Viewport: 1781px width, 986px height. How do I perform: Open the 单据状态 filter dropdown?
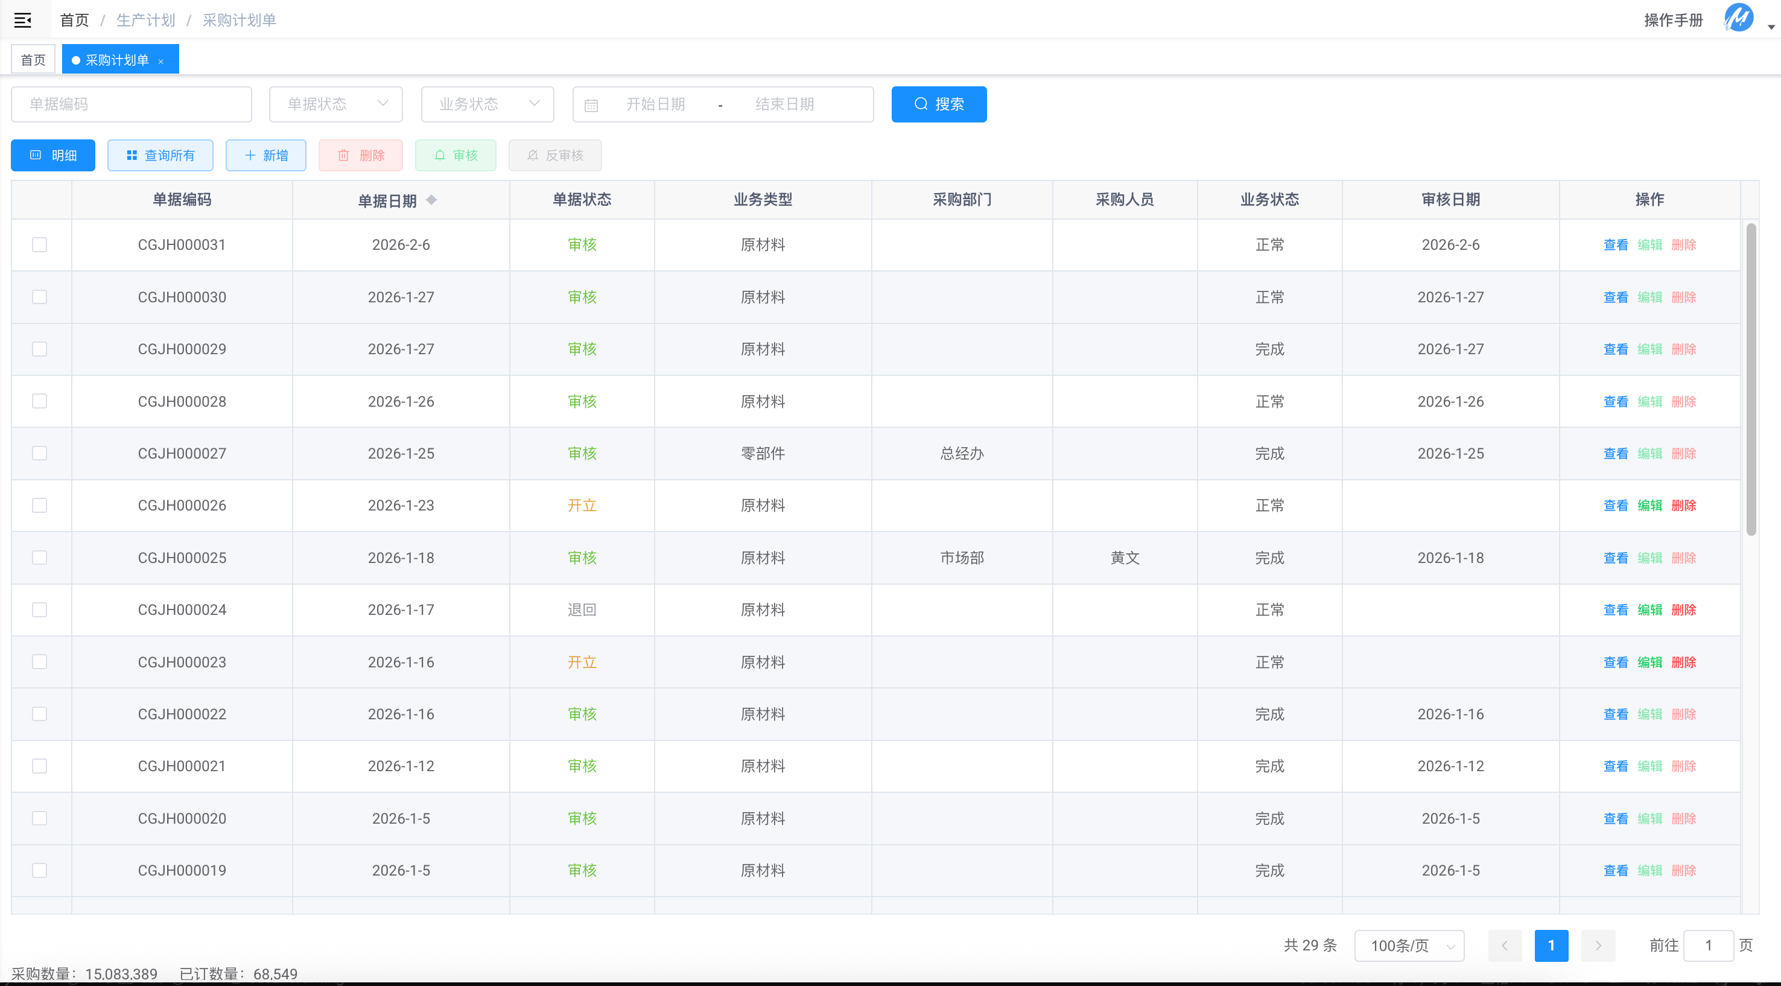336,104
